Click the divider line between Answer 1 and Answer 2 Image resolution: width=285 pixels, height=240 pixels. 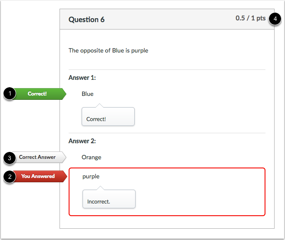(167, 133)
